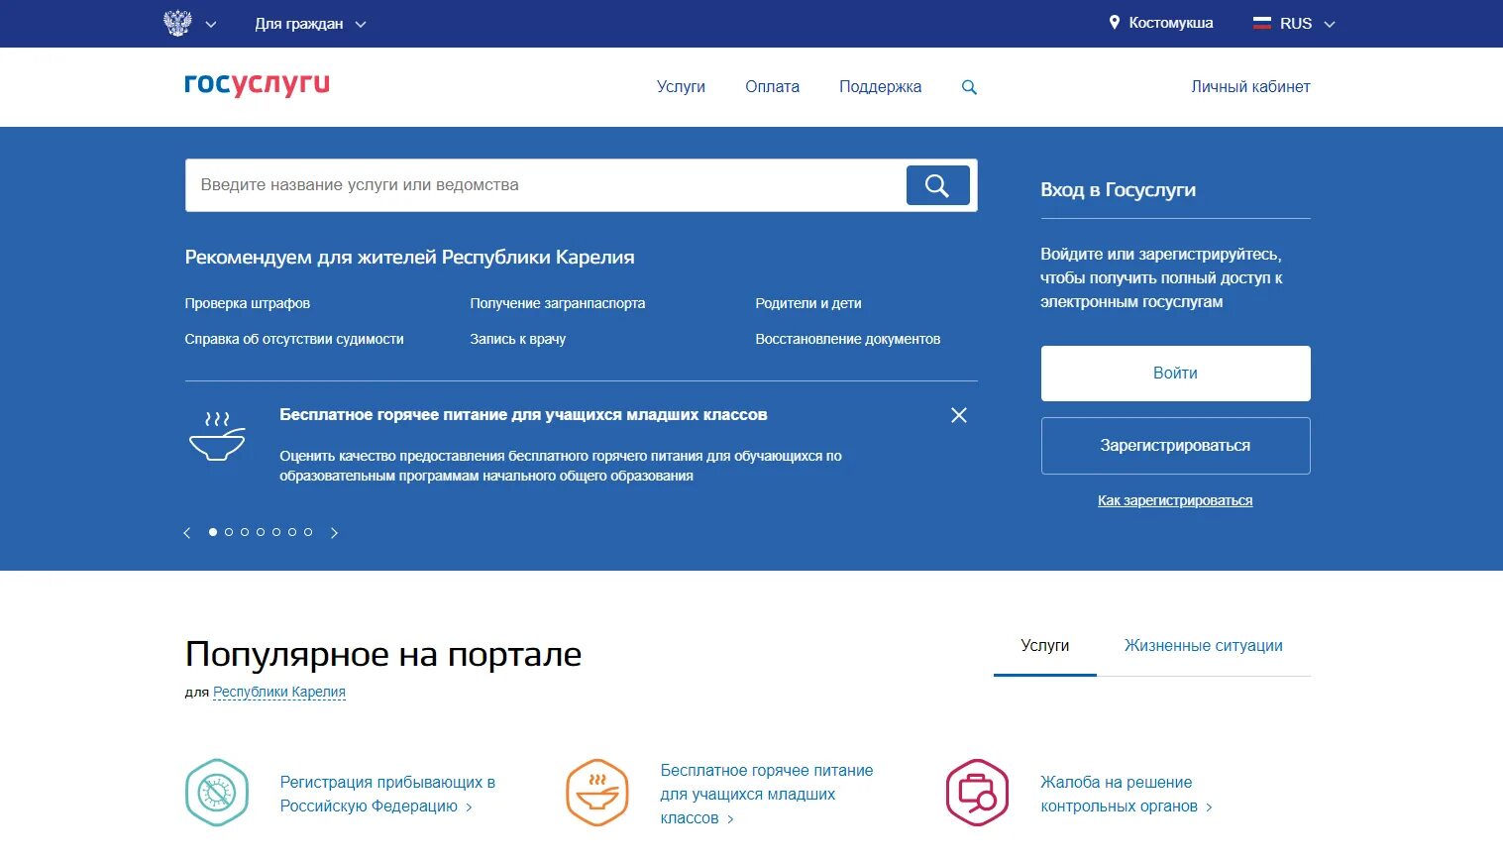Click the Russian coat of arms emblem
Viewport: 1503px width, 860px height.
click(177, 22)
